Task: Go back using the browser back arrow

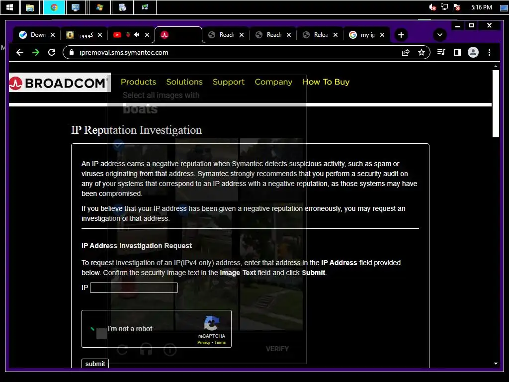Action: click(20, 52)
